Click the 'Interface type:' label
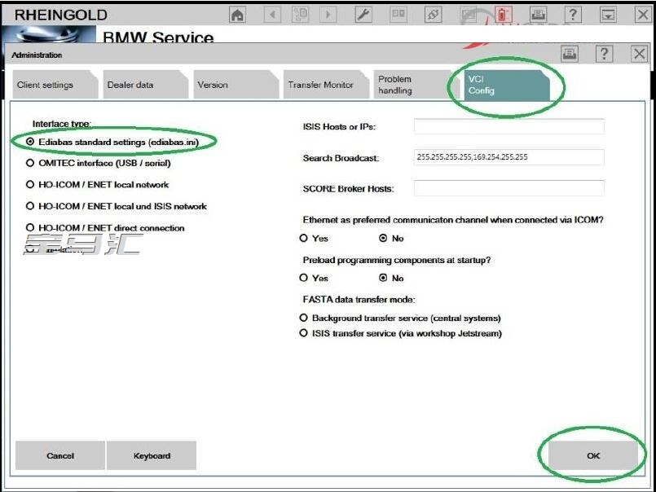The image size is (656, 492). pos(62,124)
